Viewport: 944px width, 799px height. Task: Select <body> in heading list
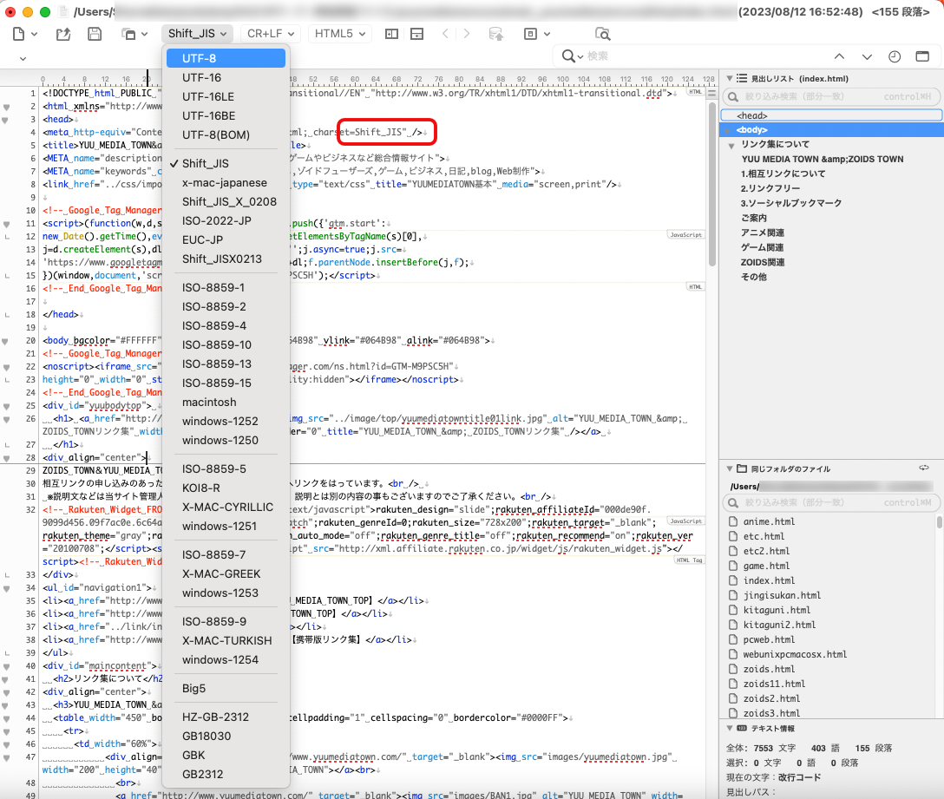(x=832, y=129)
